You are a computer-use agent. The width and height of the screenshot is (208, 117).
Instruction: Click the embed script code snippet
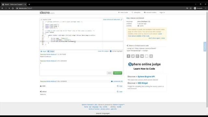tap(141, 49)
